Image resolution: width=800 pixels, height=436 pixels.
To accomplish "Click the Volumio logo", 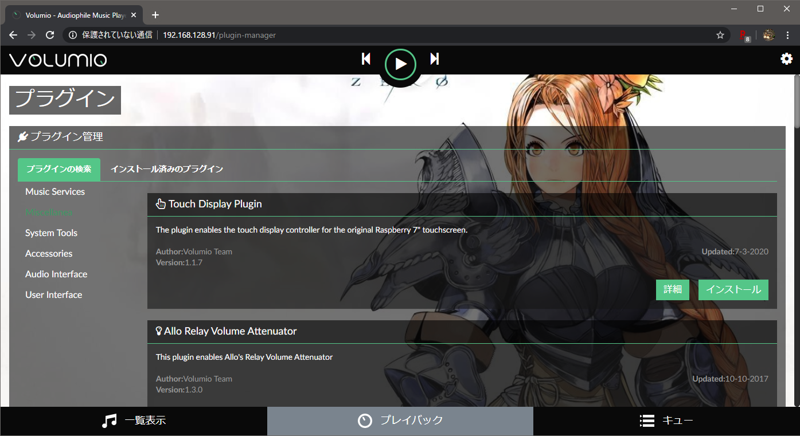I will (x=58, y=60).
